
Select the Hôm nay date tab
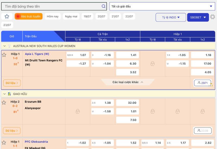click(53, 17)
